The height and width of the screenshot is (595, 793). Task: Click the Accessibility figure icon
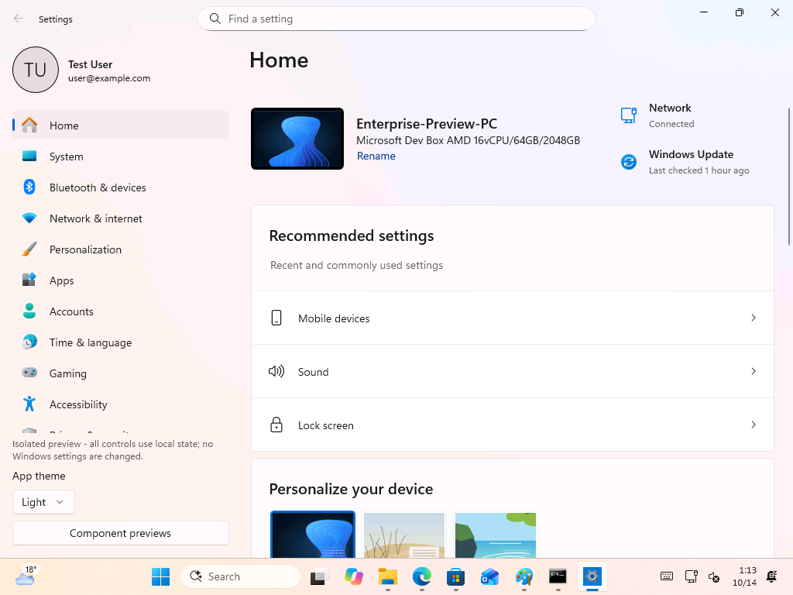[x=29, y=404]
